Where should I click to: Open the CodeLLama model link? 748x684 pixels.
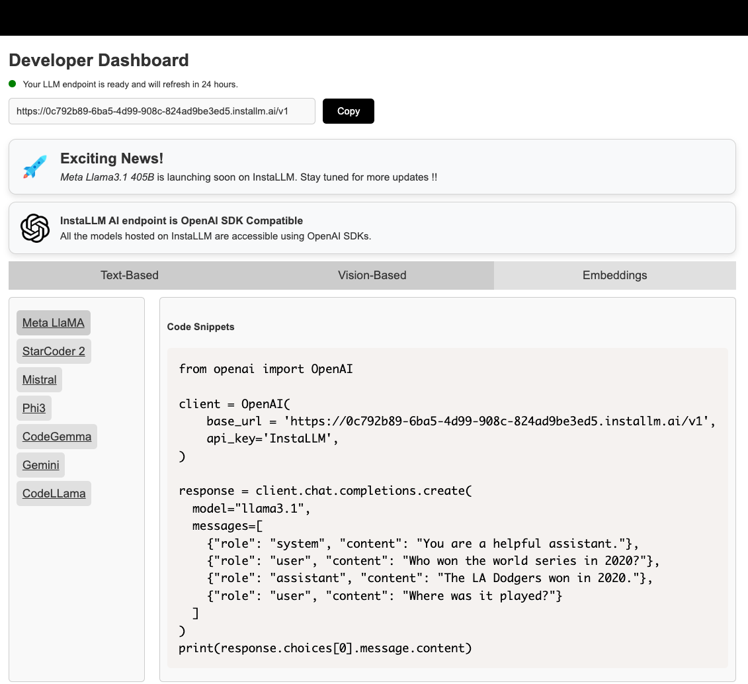54,493
